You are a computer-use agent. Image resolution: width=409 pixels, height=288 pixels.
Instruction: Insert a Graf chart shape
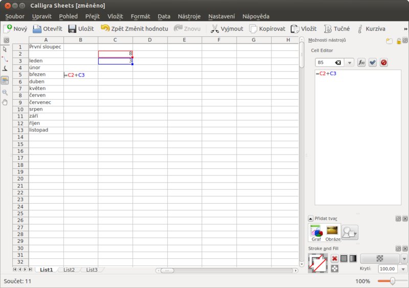pos(316,233)
